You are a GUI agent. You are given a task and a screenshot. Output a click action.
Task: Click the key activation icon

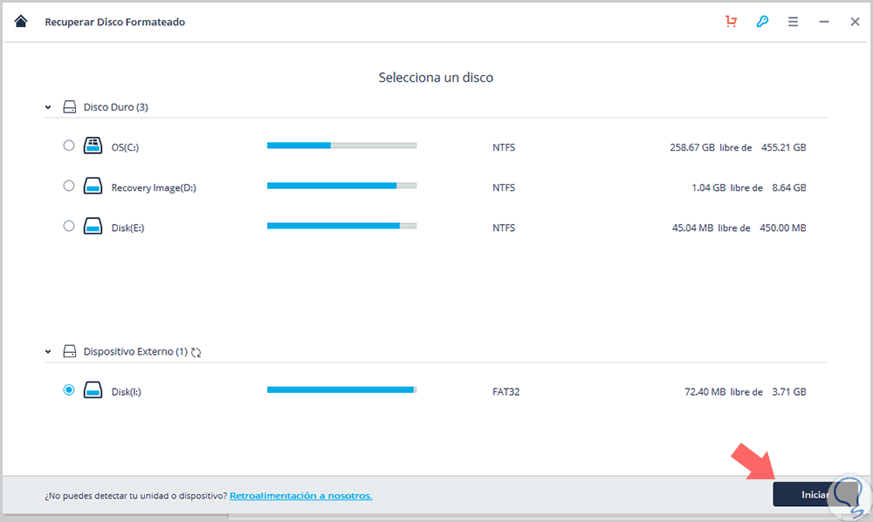click(x=762, y=22)
